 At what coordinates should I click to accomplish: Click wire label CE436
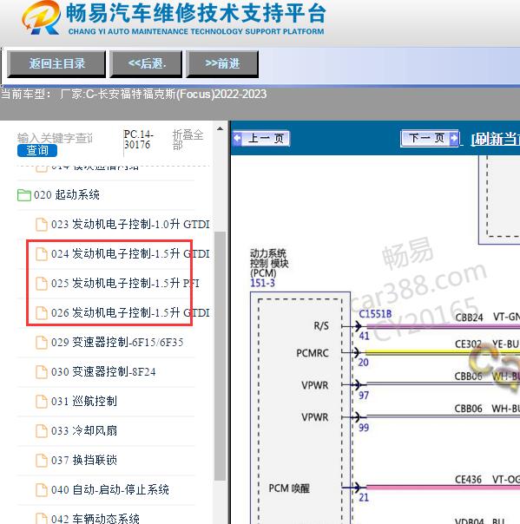(468, 480)
